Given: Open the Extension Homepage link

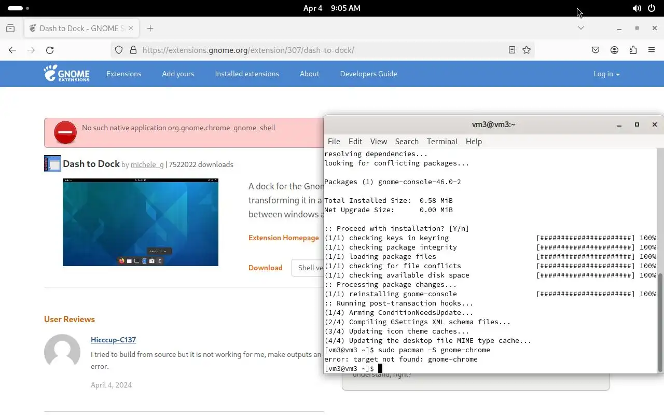Looking at the screenshot, I should tap(284, 238).
